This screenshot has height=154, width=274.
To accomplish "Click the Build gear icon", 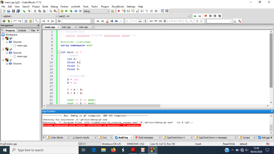I will [62, 11].
